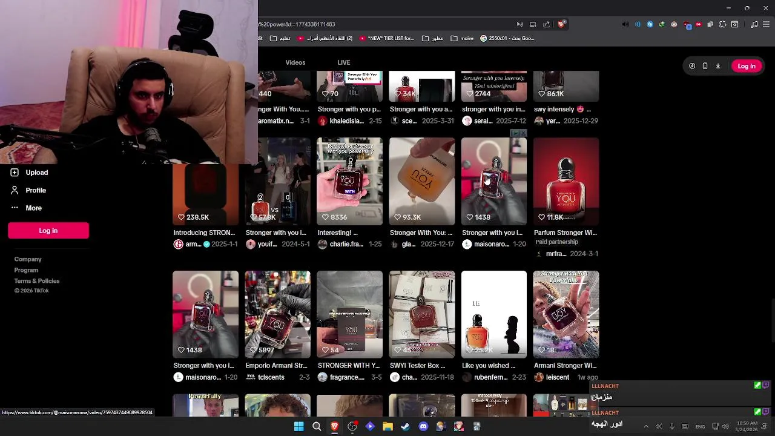The width and height of the screenshot is (775, 436).
Task: Click the music note playlist icon
Action: point(754,24)
